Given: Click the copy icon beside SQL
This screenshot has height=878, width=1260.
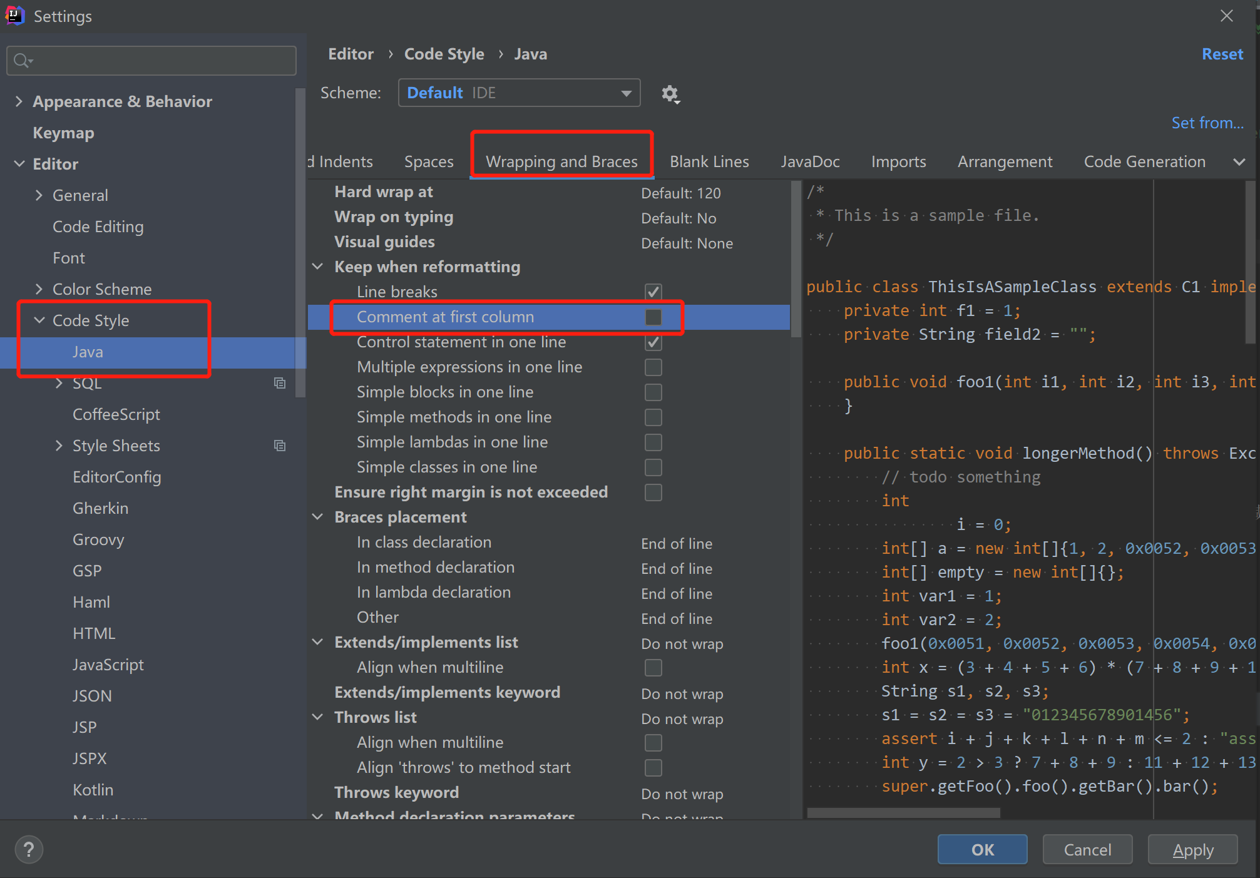Looking at the screenshot, I should pos(280,383).
